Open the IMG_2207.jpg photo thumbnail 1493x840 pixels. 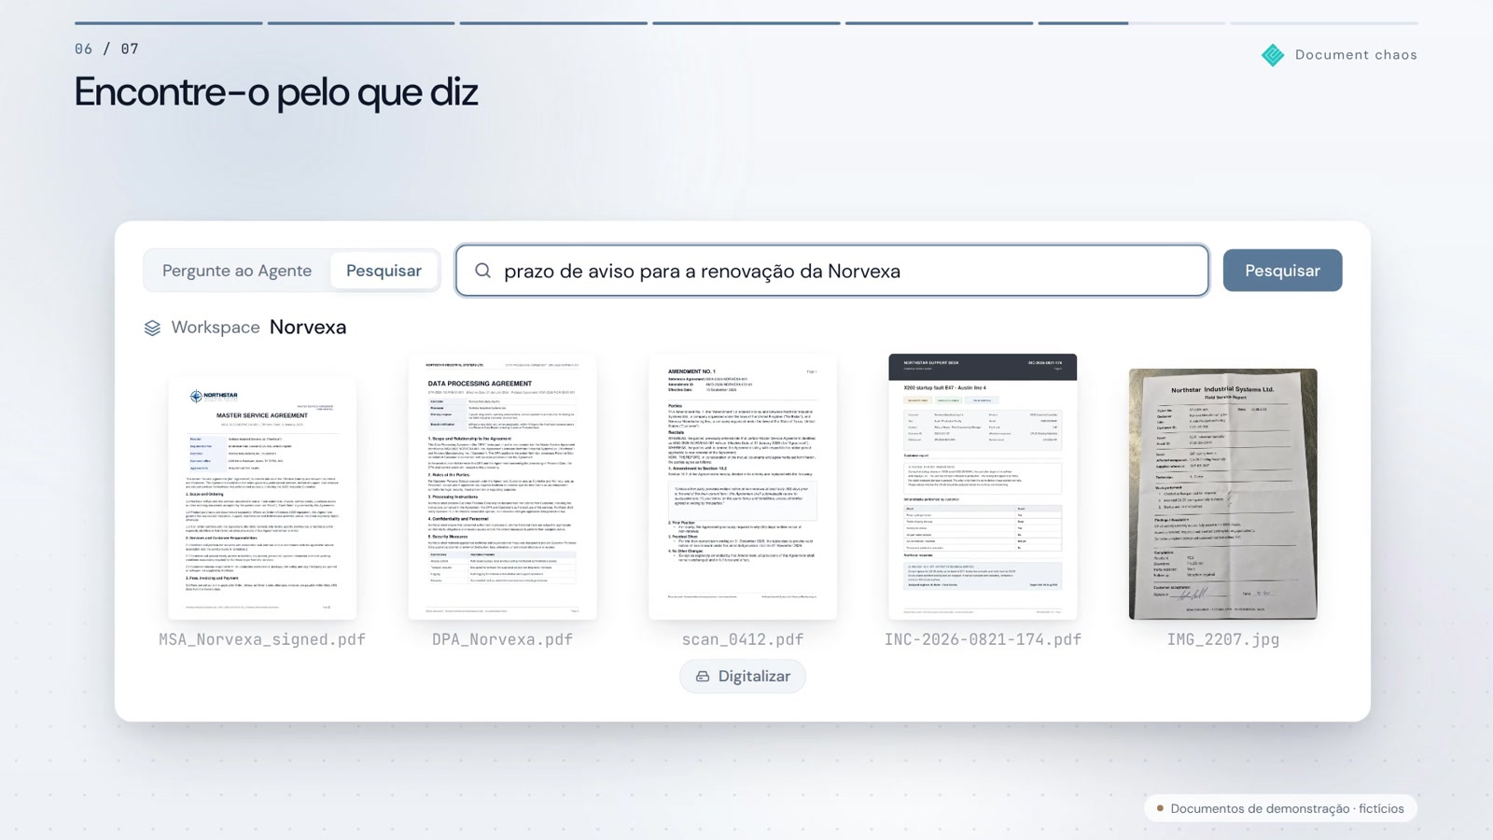click(x=1223, y=494)
